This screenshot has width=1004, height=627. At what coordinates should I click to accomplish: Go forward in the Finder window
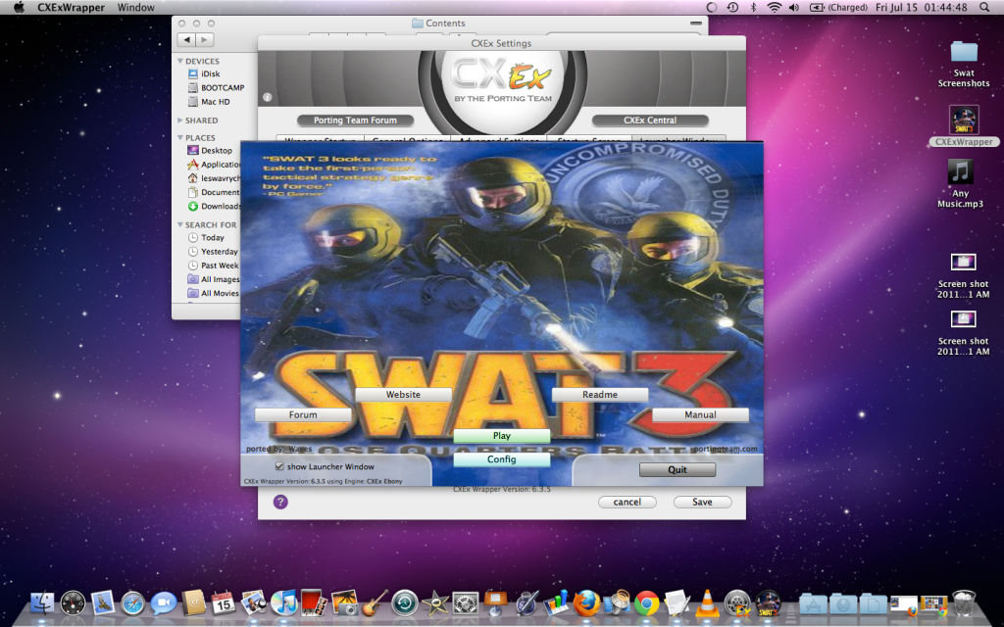click(x=204, y=39)
